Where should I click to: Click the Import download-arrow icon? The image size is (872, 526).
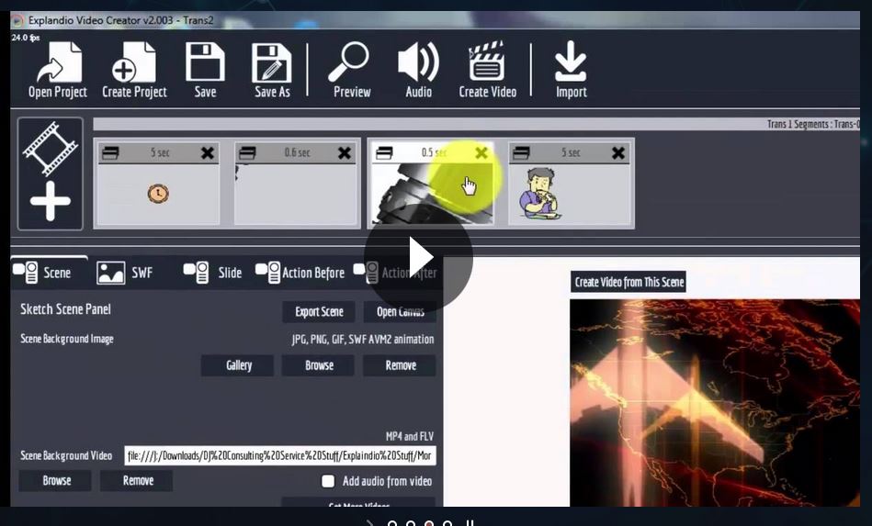pyautogui.click(x=571, y=71)
